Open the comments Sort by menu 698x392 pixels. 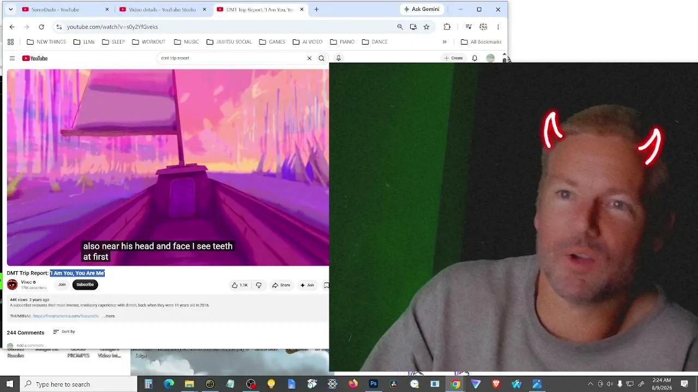(x=64, y=332)
